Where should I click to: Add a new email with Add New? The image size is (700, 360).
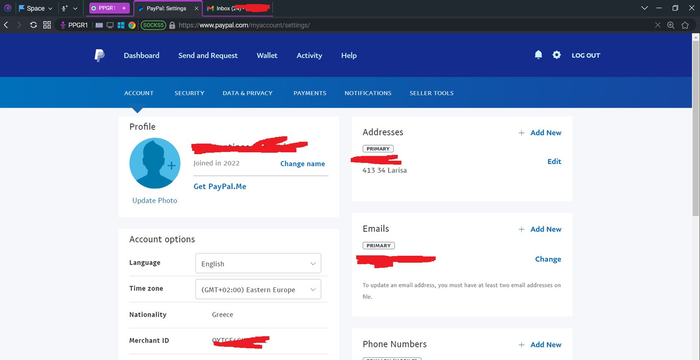click(546, 229)
